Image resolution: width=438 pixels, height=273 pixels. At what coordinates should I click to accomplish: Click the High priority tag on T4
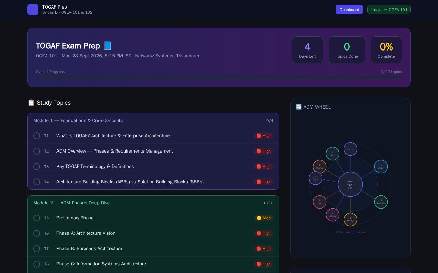(263, 182)
